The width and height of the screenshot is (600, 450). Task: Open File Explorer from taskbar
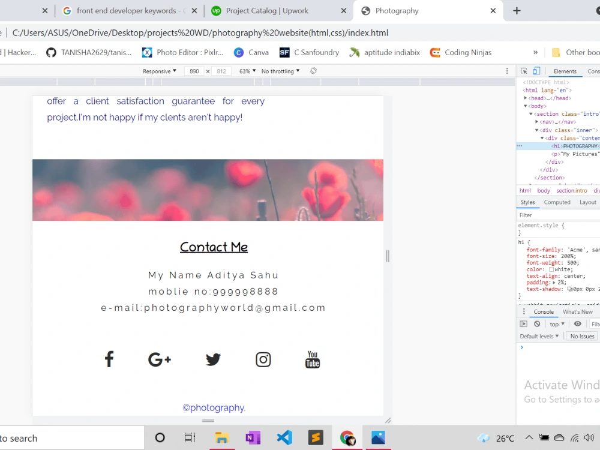[222, 438]
